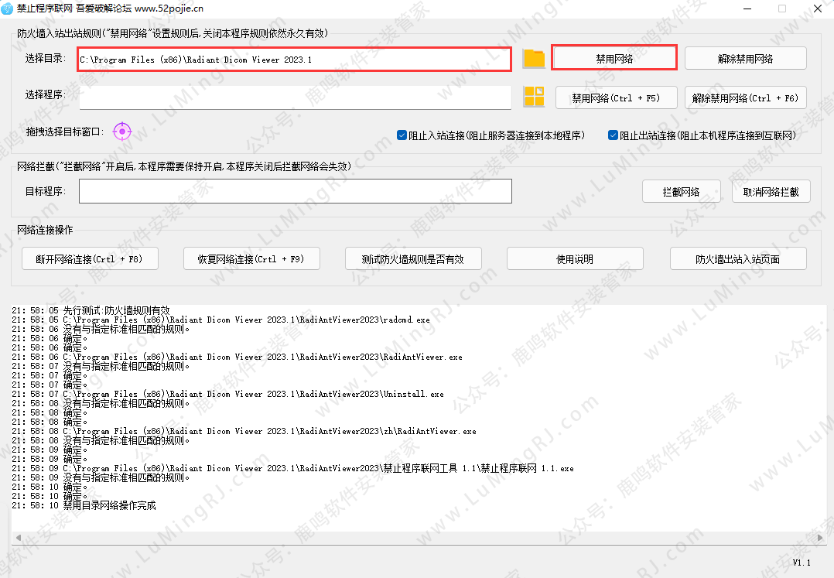Click the 选择目录 path input field
834x578 pixels.
pyautogui.click(x=294, y=60)
